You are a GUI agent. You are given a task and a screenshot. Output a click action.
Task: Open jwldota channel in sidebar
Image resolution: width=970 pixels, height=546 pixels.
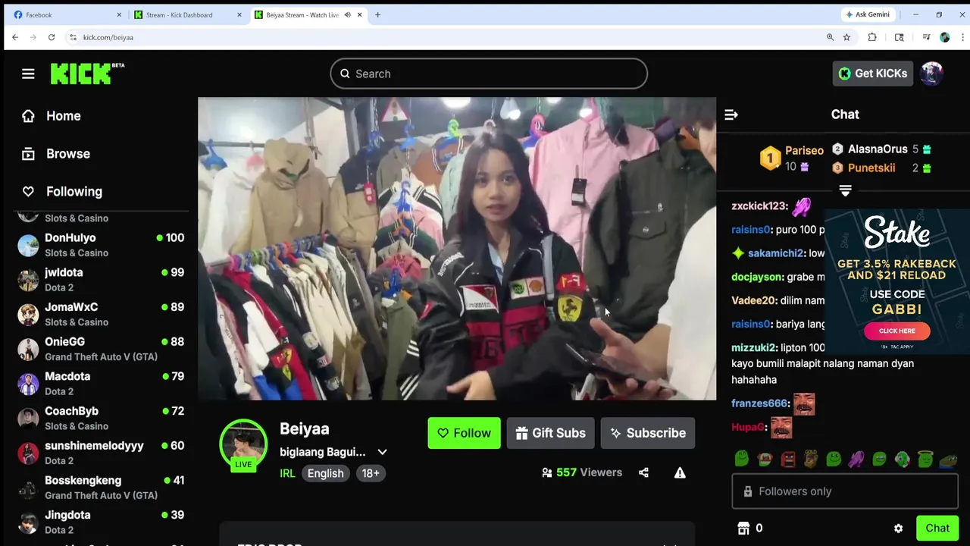tap(101, 280)
